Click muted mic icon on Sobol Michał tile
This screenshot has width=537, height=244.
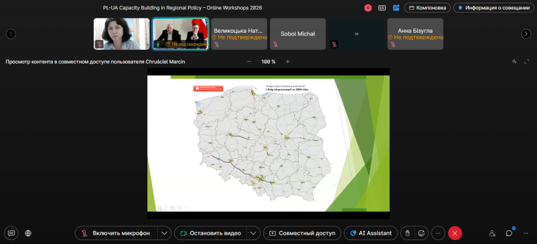pos(275,44)
